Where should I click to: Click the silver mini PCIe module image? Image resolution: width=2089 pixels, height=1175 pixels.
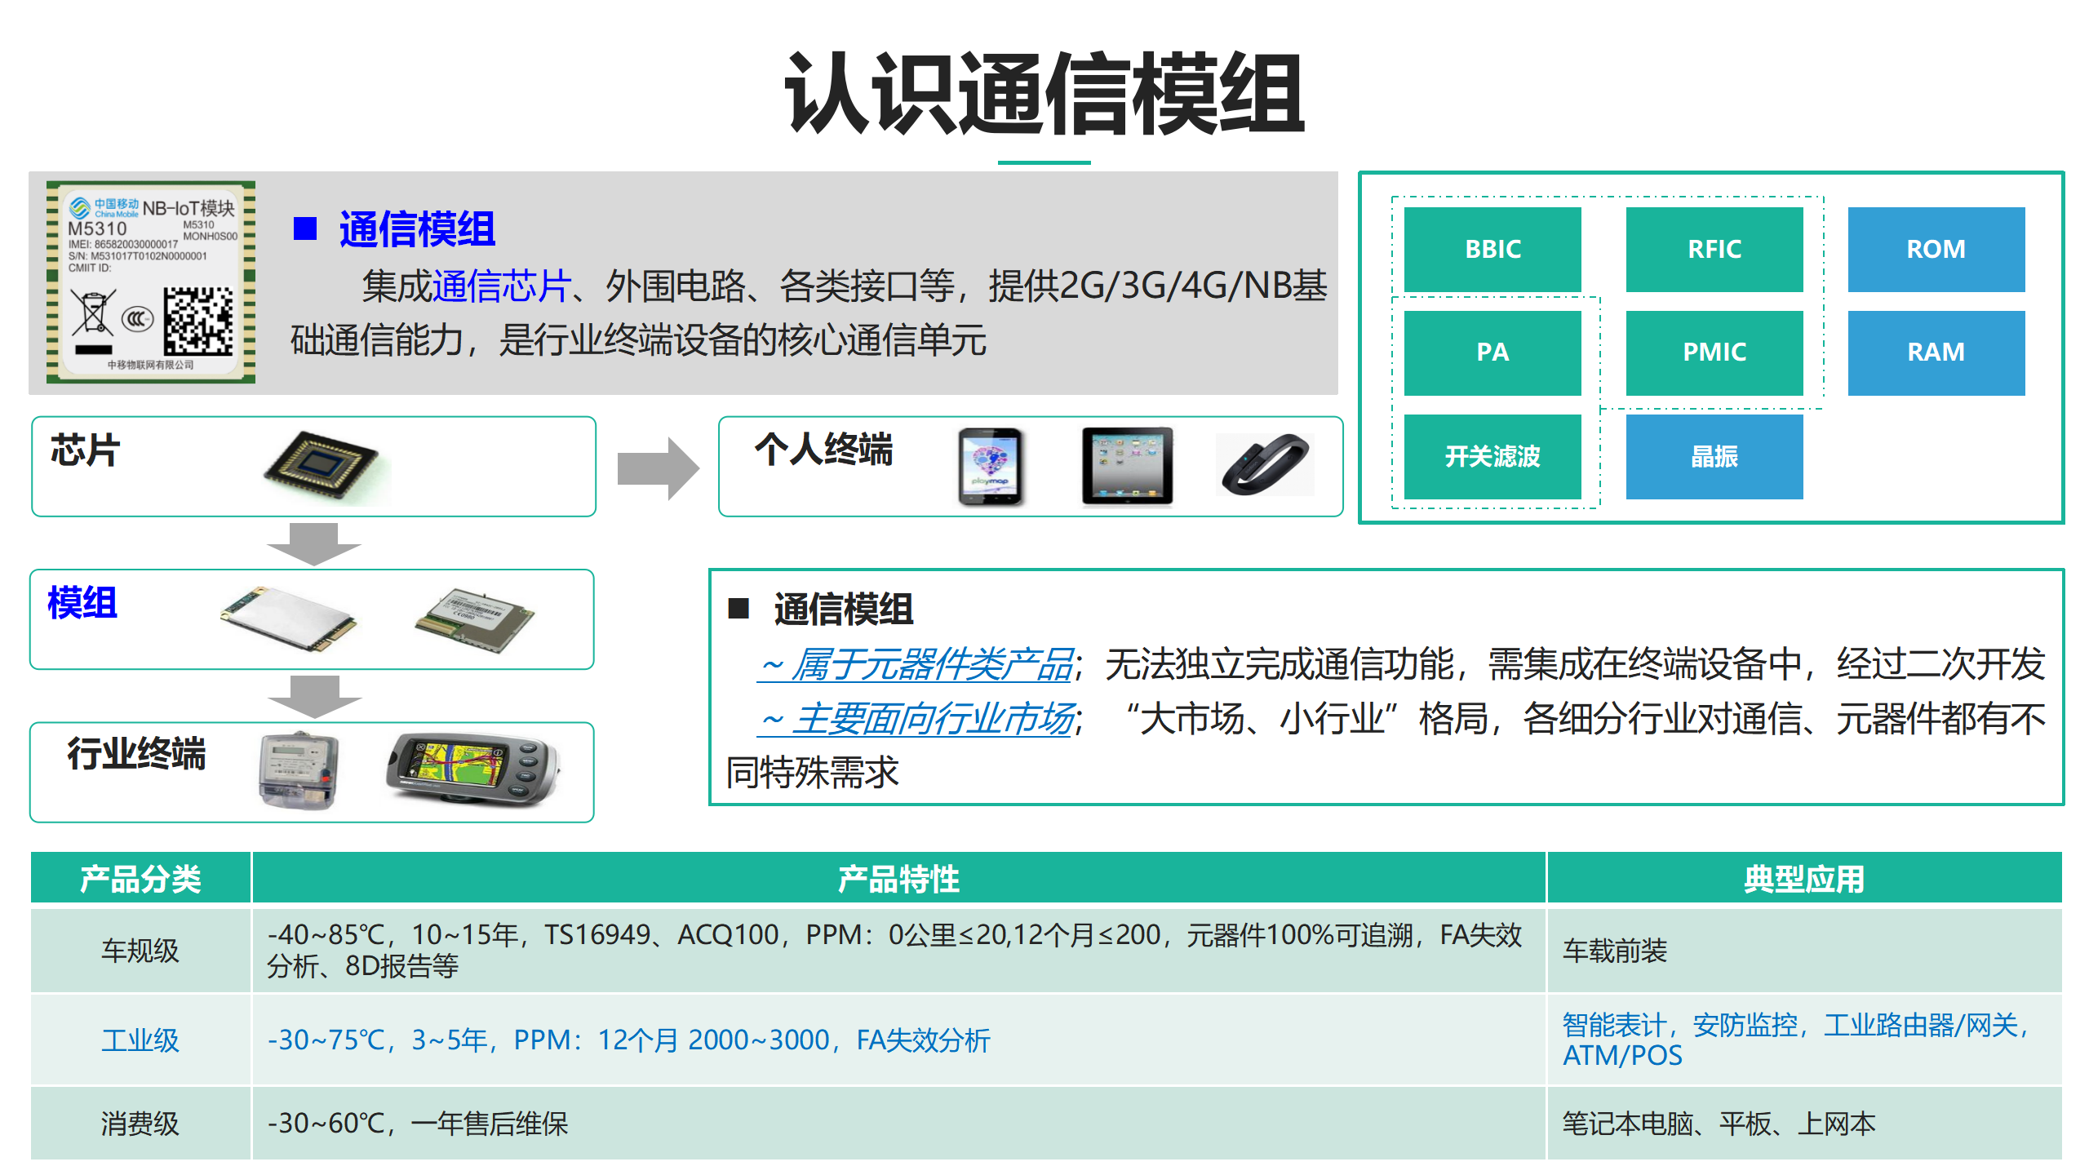click(x=289, y=619)
